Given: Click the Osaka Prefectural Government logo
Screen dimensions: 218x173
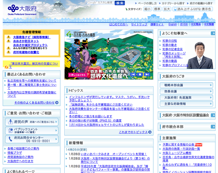Looking at the screenshot, I should point(22,10).
